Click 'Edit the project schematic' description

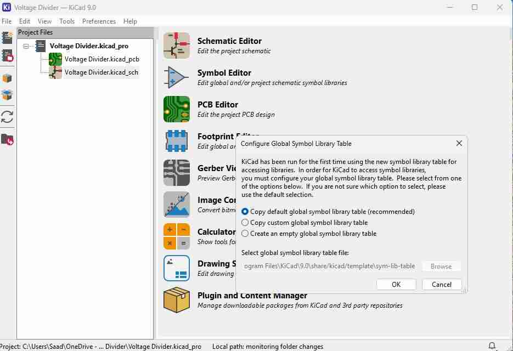click(234, 51)
